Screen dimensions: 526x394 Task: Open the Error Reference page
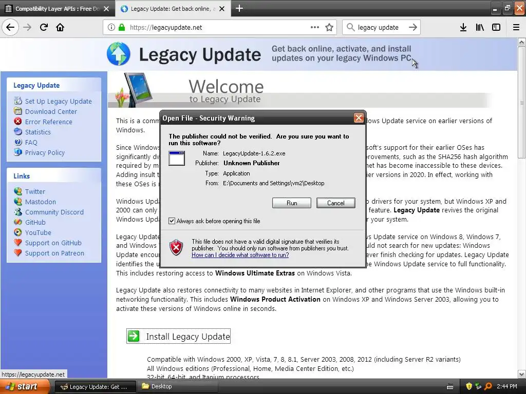coord(49,122)
